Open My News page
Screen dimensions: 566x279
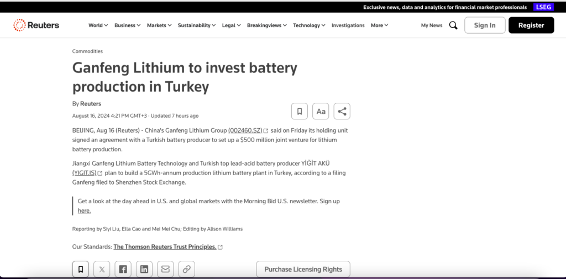[431, 25]
